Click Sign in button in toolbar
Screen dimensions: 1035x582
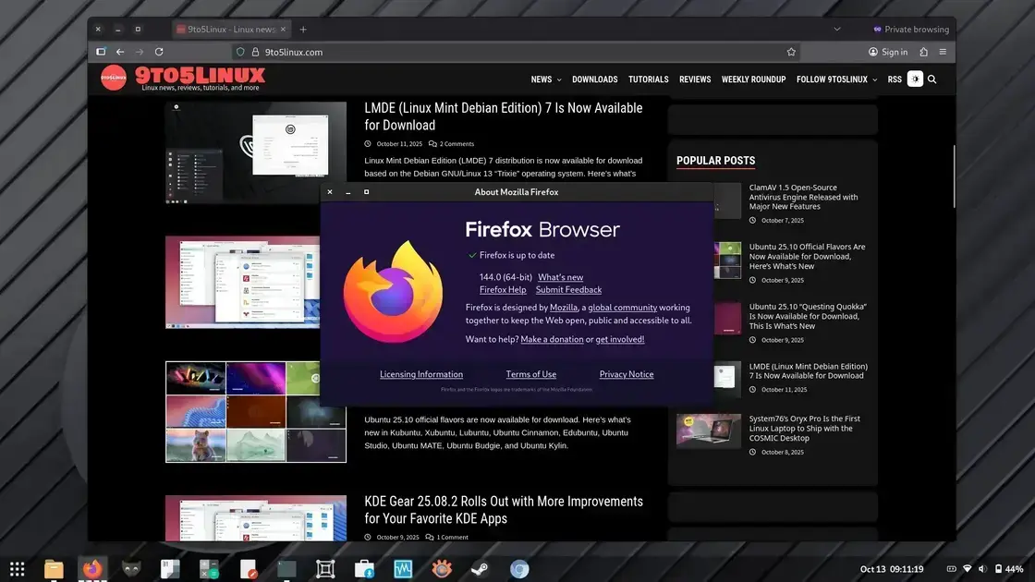point(888,52)
